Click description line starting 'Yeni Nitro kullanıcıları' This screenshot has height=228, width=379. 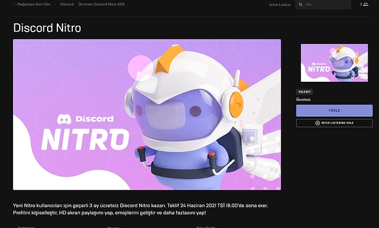click(x=140, y=206)
